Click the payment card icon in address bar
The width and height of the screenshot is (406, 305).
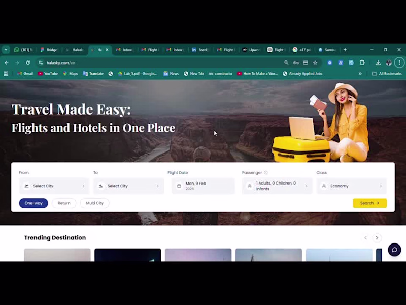[306, 63]
